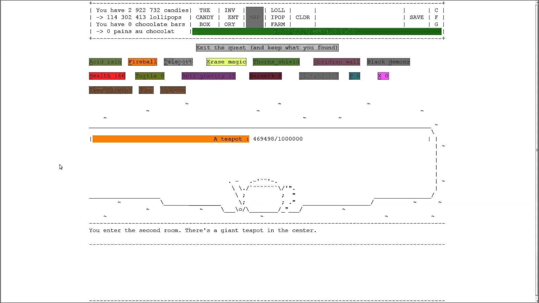Cast Erase magic spell
Image resolution: width=539 pixels, height=303 pixels.
(226, 62)
